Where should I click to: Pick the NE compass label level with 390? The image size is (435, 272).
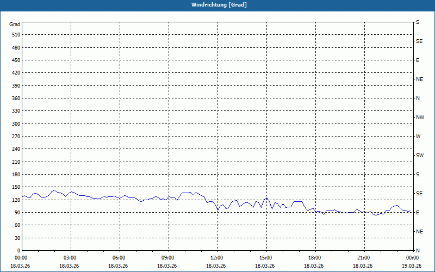419,79
